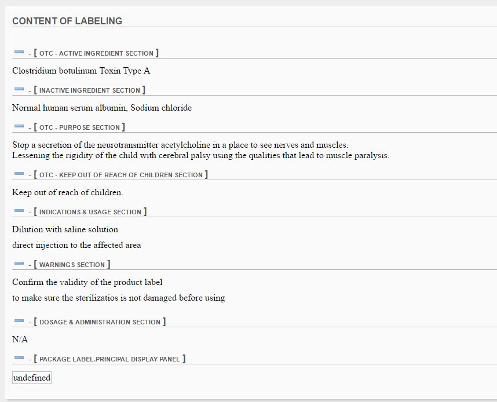The image size is (497, 402).
Task: Open the OTC - Purpose Section header
Action: [x=79, y=127]
